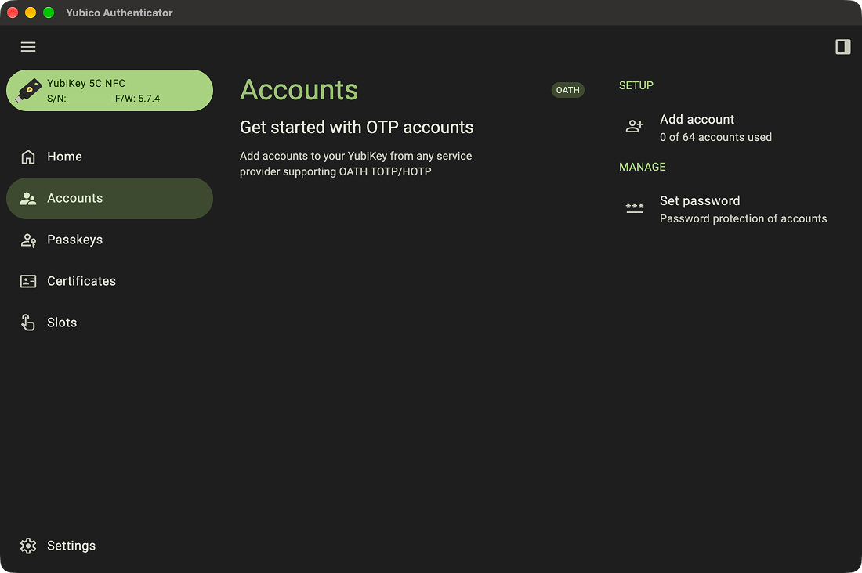Click the Slots touch-hand icon

pyautogui.click(x=28, y=323)
